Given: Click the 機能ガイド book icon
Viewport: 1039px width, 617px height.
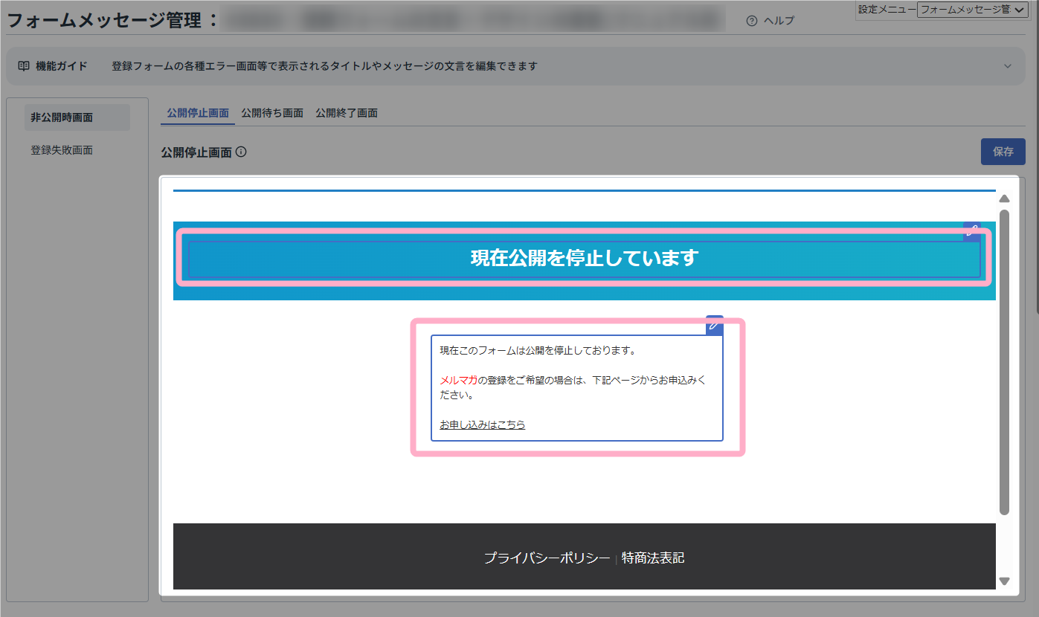Looking at the screenshot, I should tap(23, 66).
